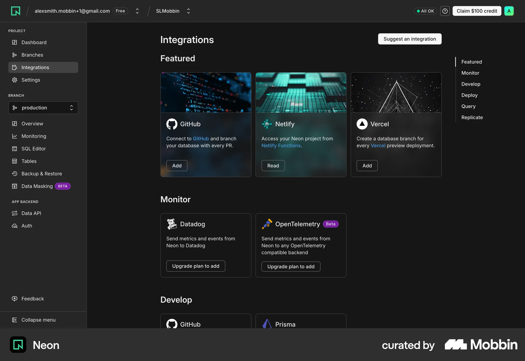Screen dimensions: 525x361
Task: Open Auth page
Action: click(x=43, y=226)
